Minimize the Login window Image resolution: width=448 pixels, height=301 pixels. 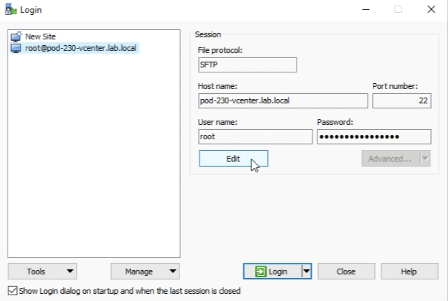pyautogui.click(x=366, y=10)
